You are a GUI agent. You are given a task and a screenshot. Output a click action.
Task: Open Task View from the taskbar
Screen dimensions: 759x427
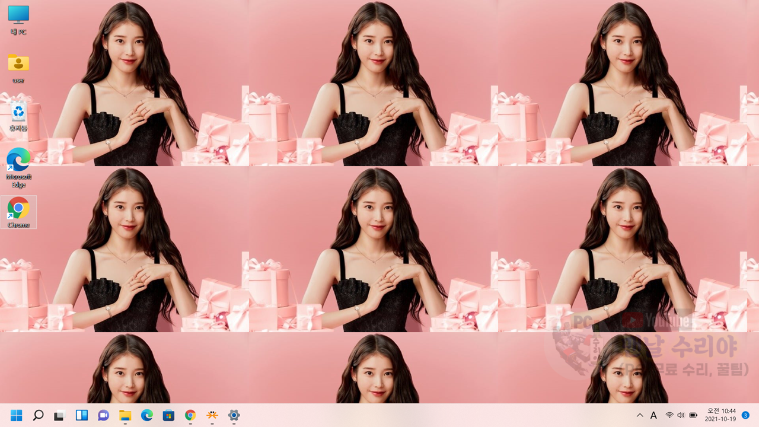pyautogui.click(x=59, y=415)
